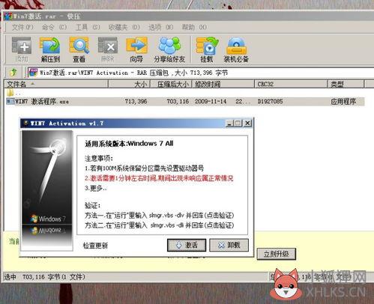Click the 卸载 uninstall button
This screenshot has height=304, width=374.
(229, 245)
